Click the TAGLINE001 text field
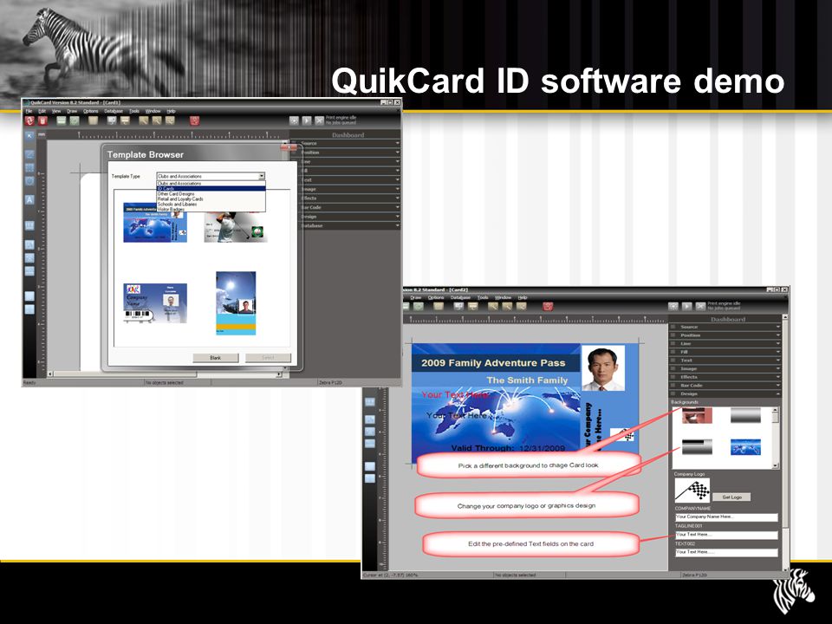 pos(726,535)
